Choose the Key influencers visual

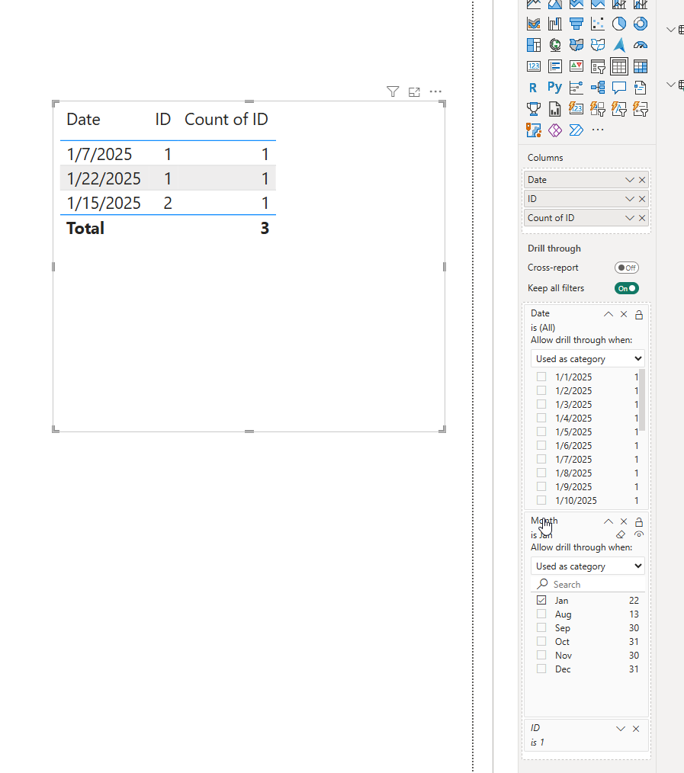(x=576, y=88)
